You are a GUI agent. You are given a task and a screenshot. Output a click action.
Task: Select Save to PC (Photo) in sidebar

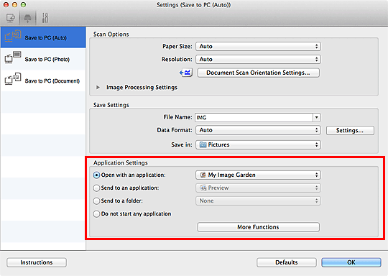(43, 59)
